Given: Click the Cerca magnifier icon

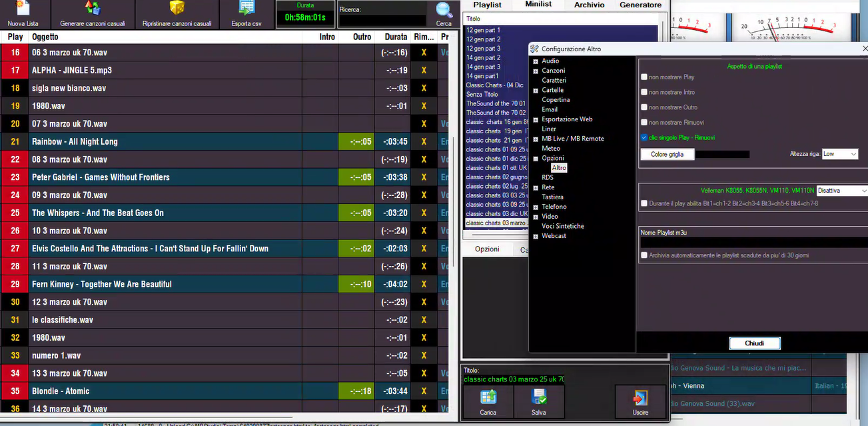Looking at the screenshot, I should 444,9.
